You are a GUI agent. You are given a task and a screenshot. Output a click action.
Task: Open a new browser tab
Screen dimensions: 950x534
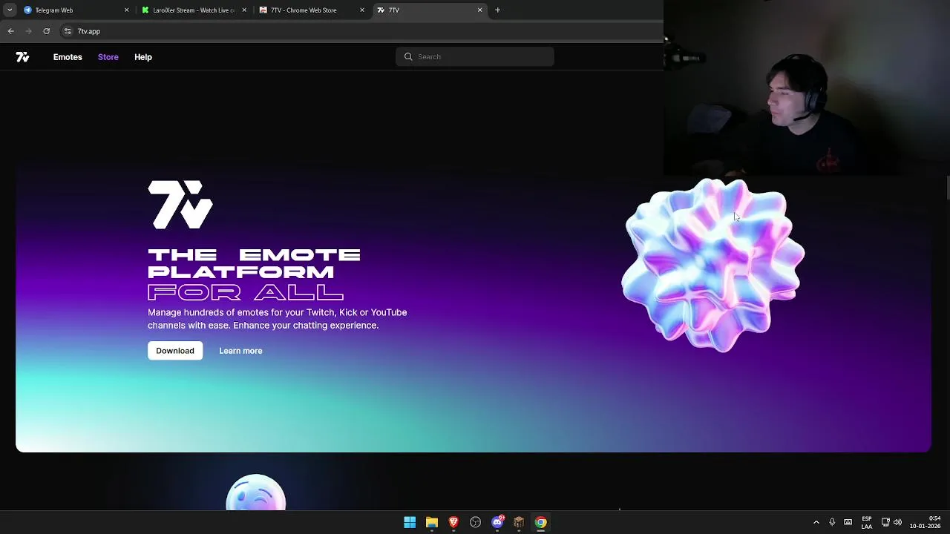pyautogui.click(x=497, y=10)
